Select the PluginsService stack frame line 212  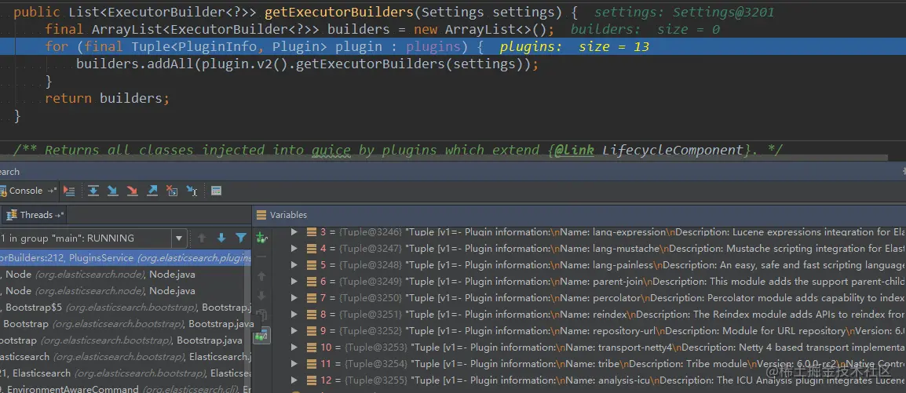click(x=126, y=258)
